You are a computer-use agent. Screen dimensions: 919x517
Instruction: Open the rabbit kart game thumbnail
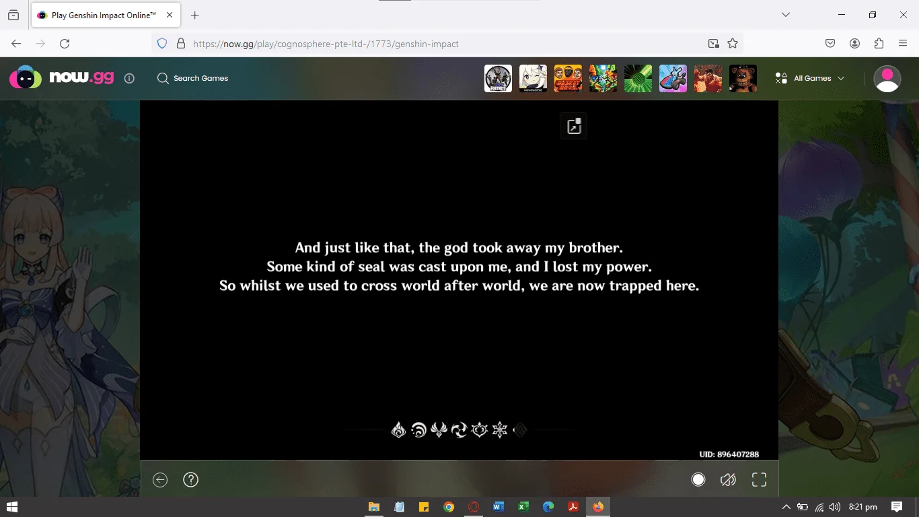pyautogui.click(x=673, y=78)
